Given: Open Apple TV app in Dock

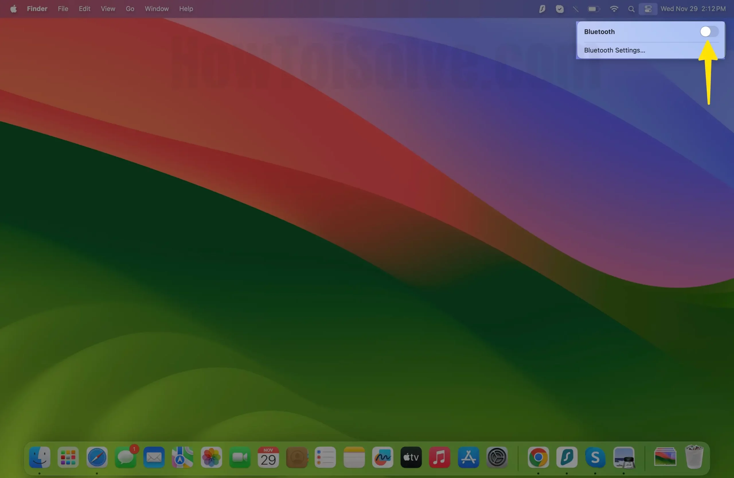Looking at the screenshot, I should (411, 457).
